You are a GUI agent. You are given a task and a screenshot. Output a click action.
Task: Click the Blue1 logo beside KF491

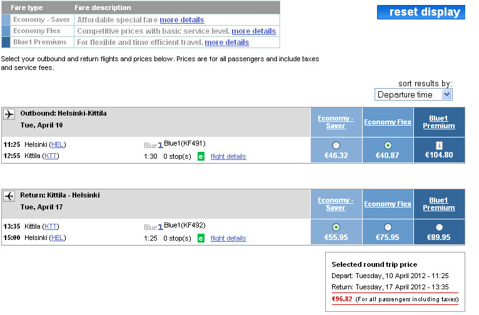[153, 145]
